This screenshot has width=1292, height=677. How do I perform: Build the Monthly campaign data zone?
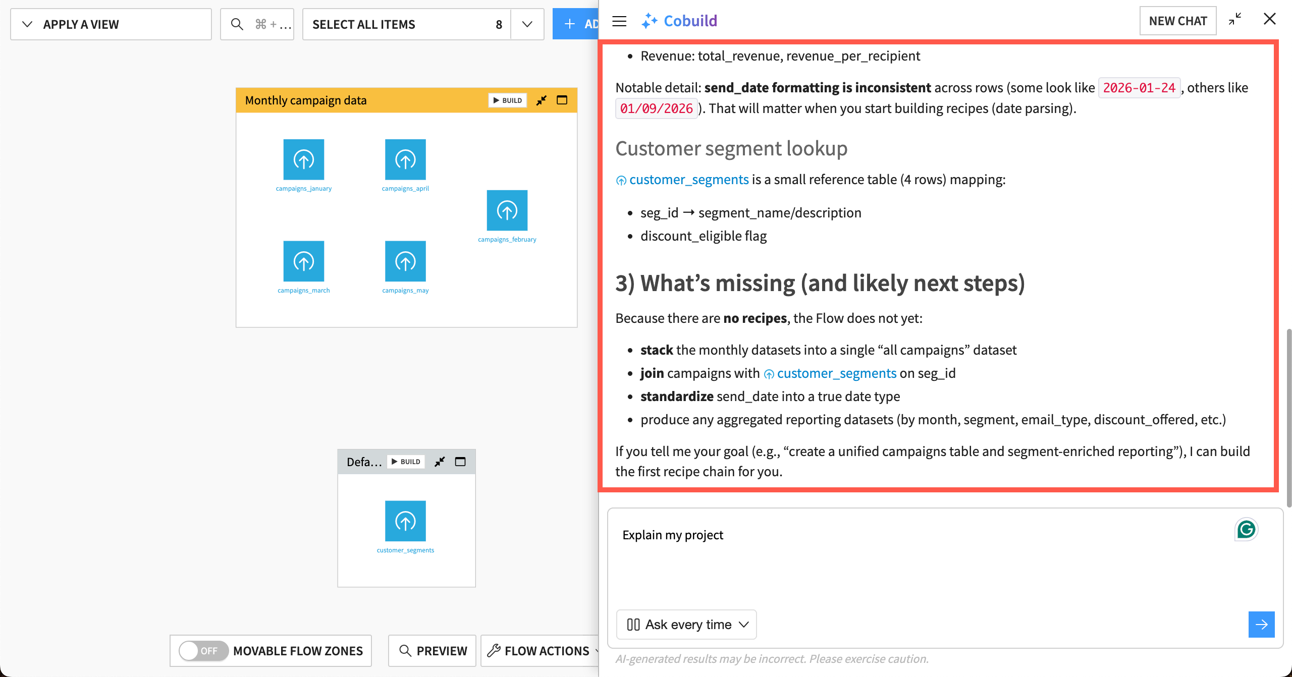coord(507,100)
